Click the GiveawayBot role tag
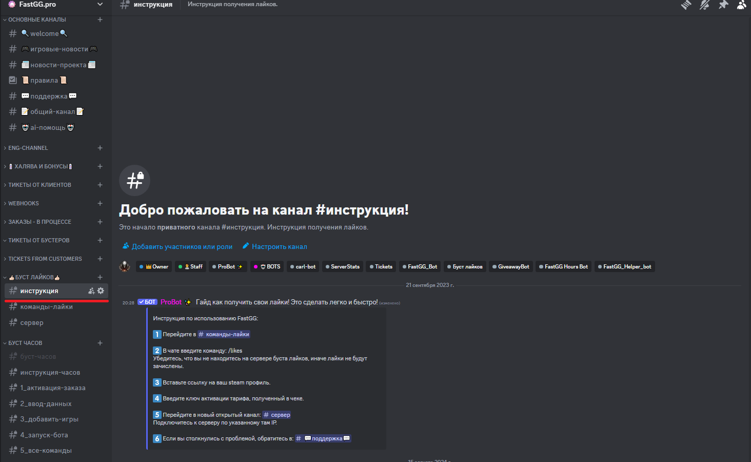Image resolution: width=751 pixels, height=462 pixels. pos(510,266)
